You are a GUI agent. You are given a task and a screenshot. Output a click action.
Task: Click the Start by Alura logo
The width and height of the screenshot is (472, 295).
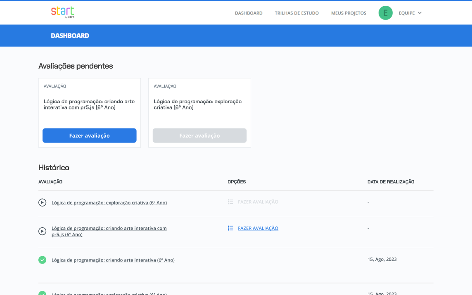click(62, 12)
